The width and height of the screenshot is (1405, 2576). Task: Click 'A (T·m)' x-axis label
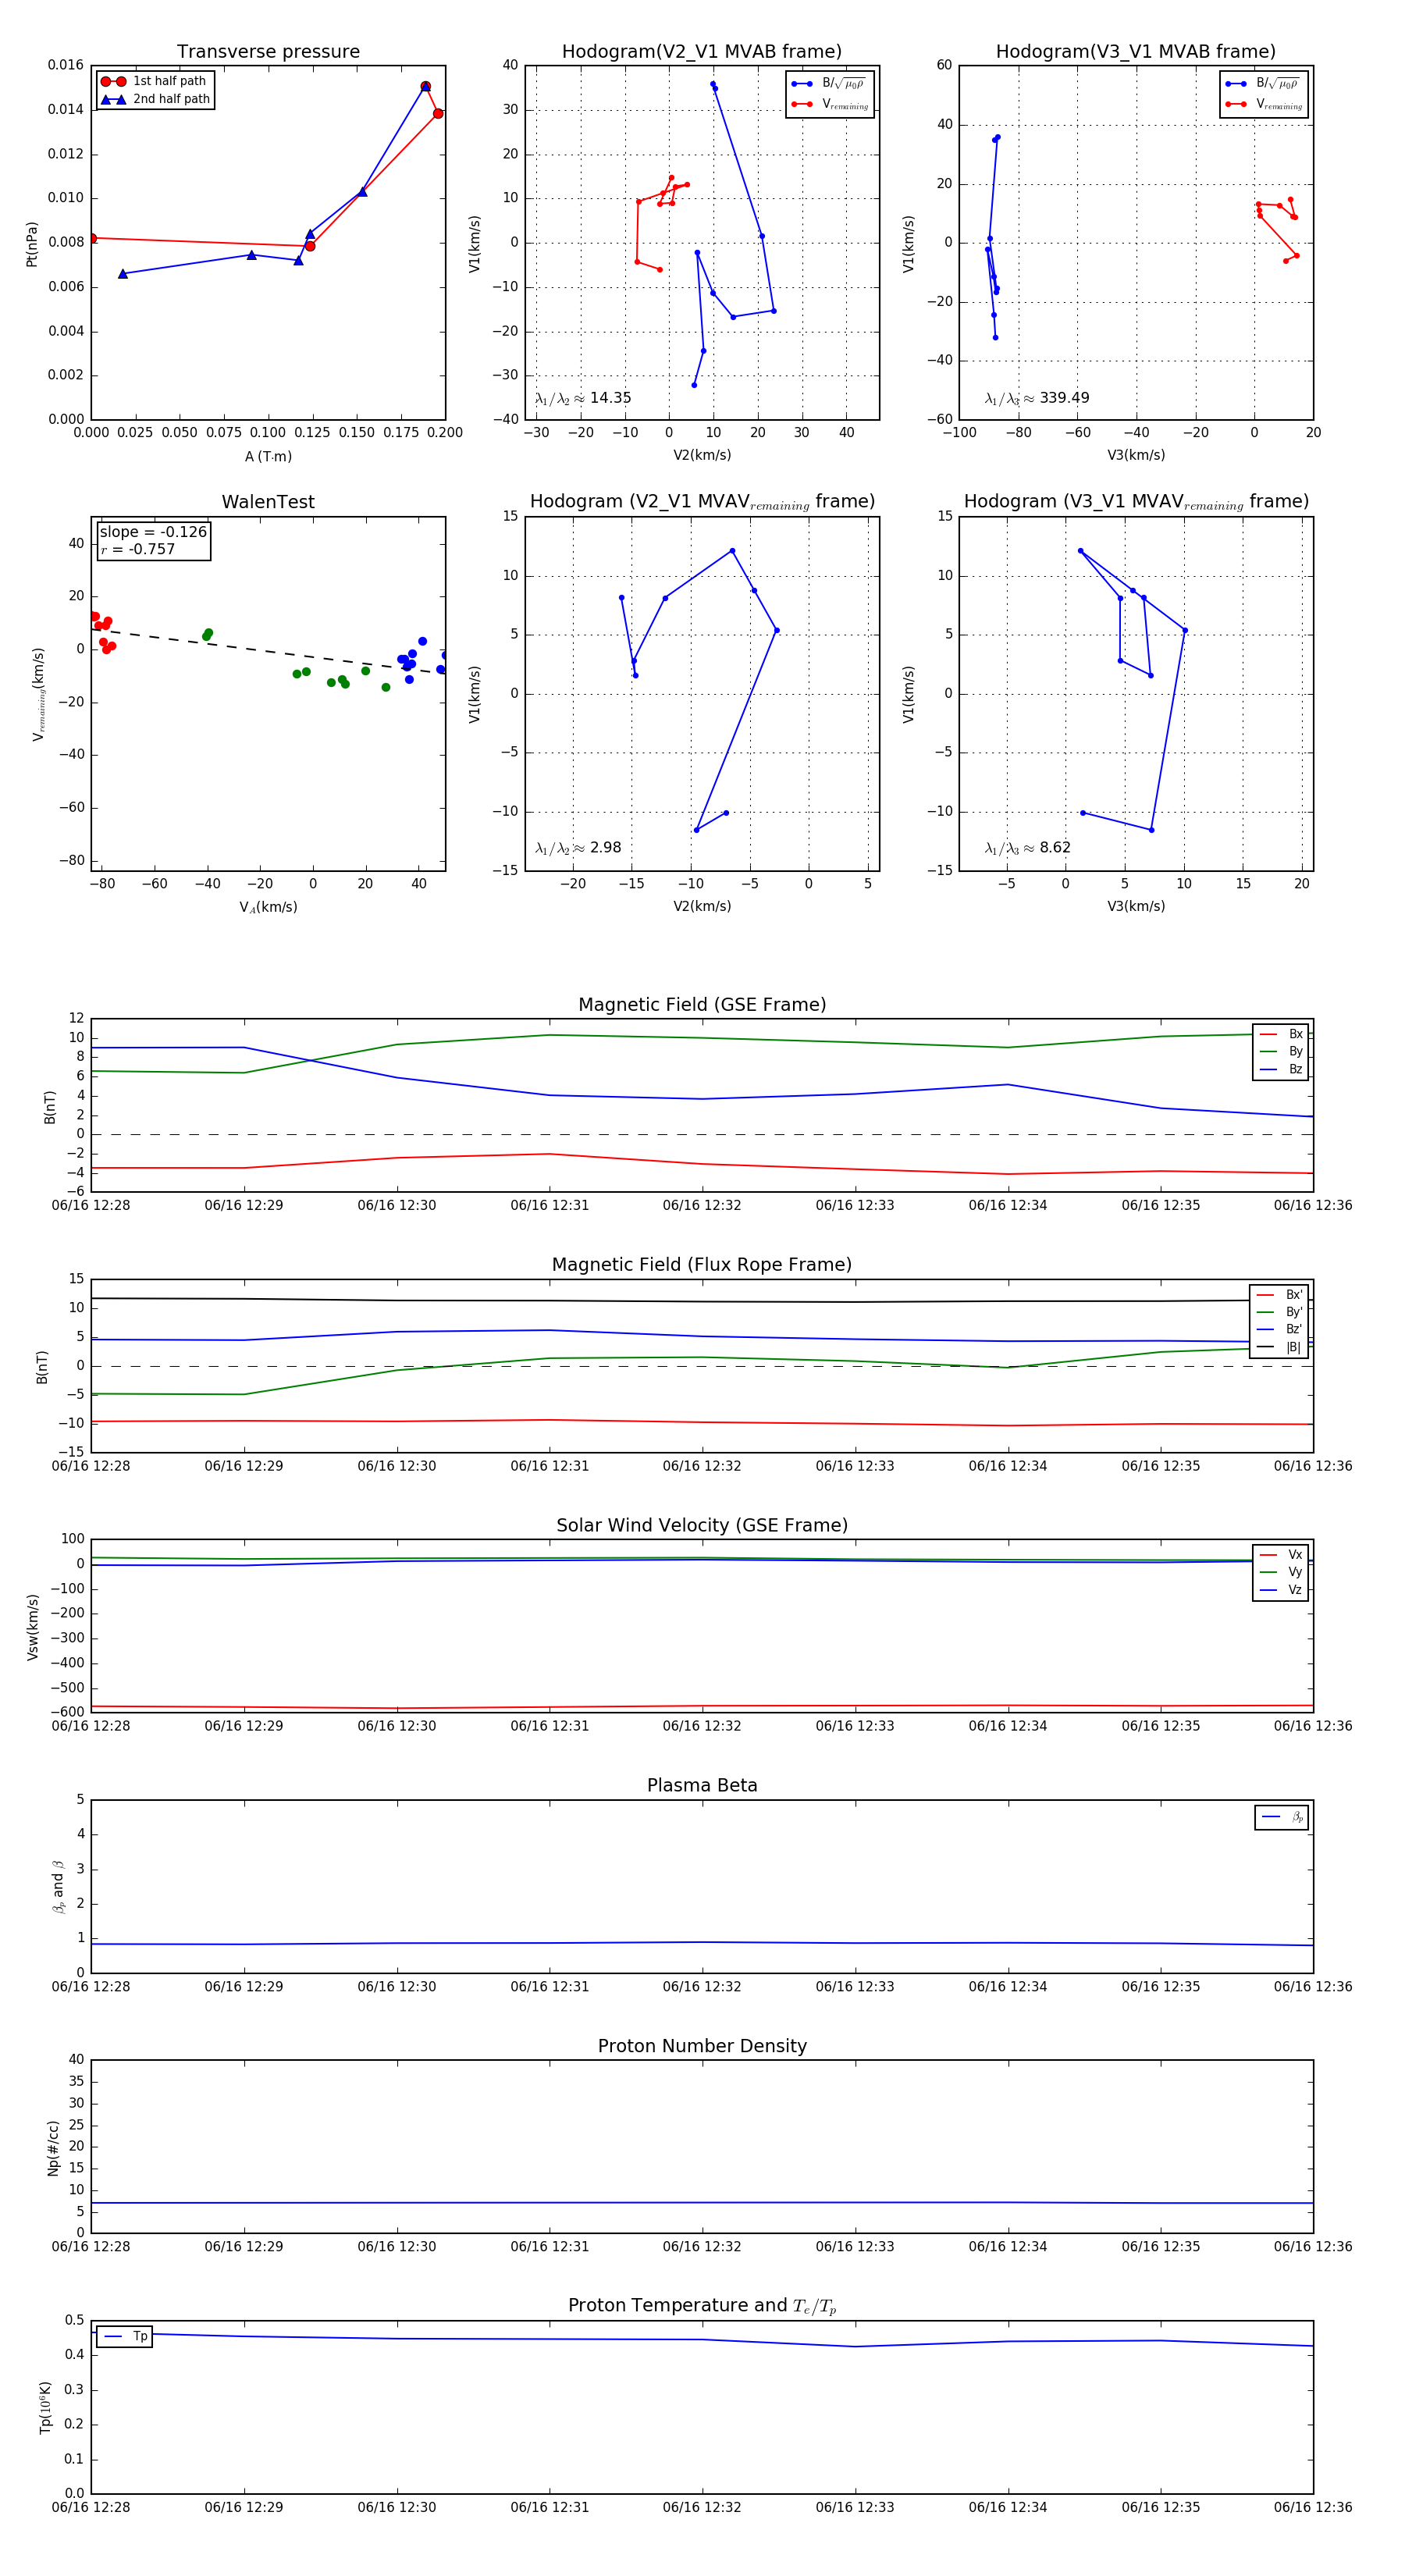268,456
